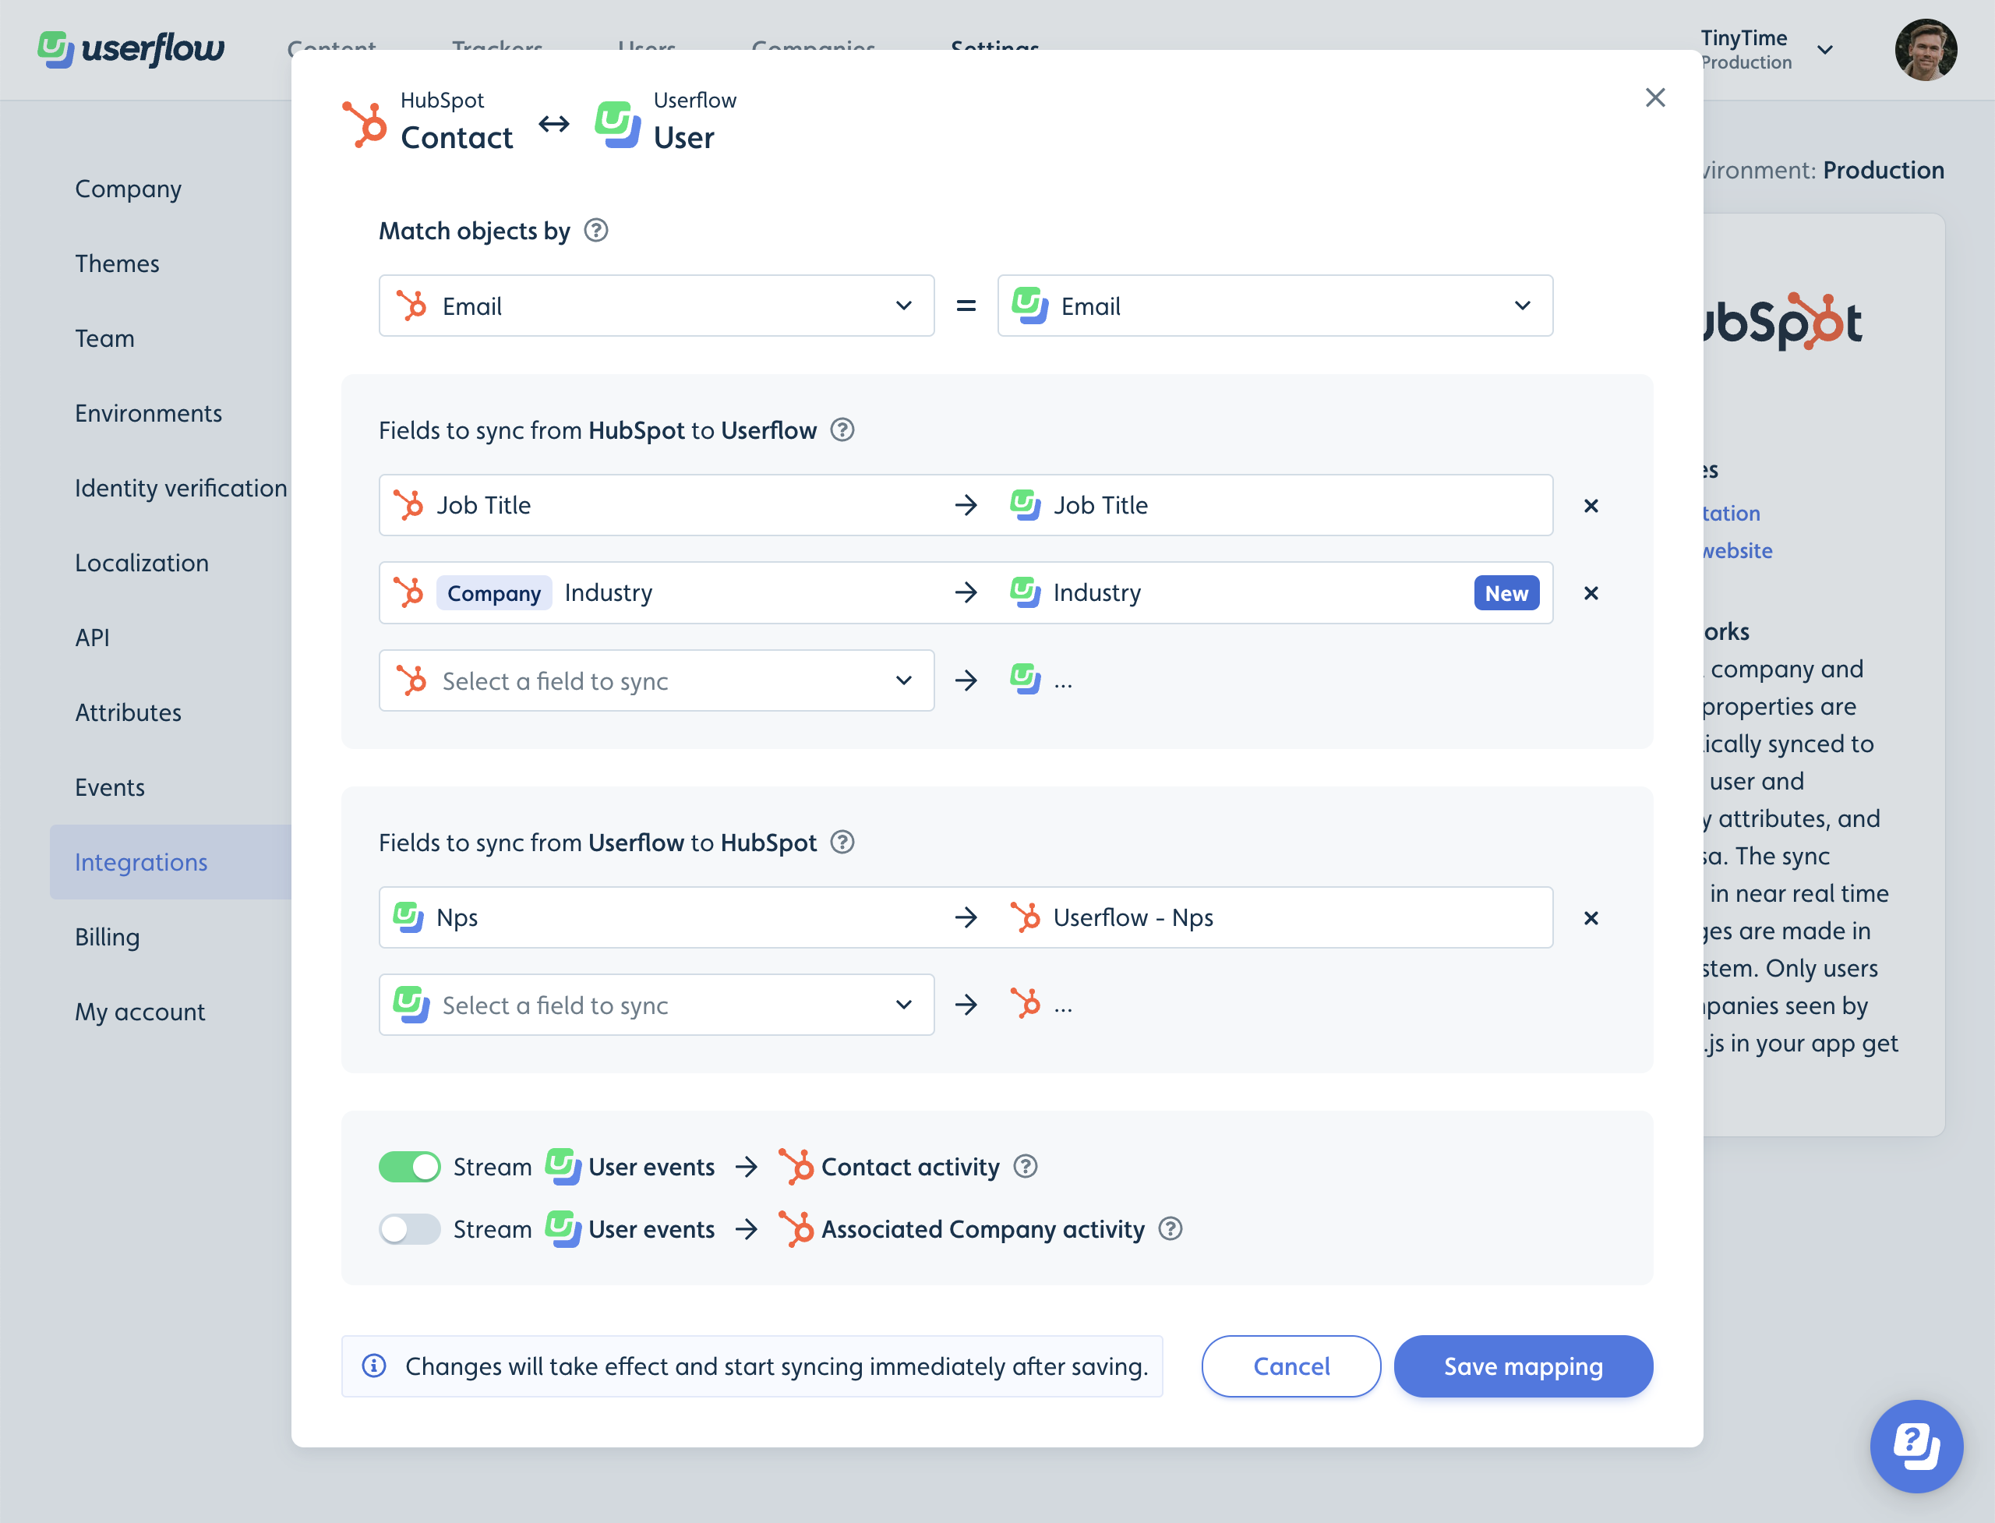Click help icon beside Contact activity

click(x=1025, y=1166)
